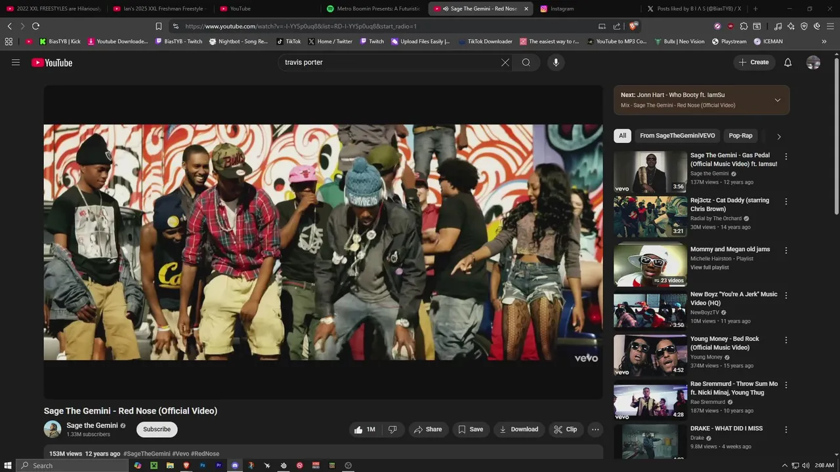This screenshot has height=472, width=840.
Task: Open the Brave VPN shield icon
Action: click(804, 26)
